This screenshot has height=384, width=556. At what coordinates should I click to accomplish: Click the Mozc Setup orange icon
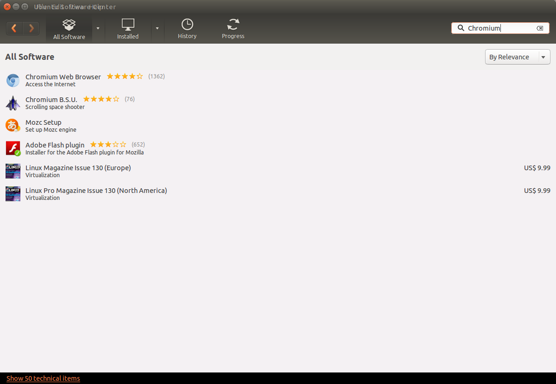(13, 126)
